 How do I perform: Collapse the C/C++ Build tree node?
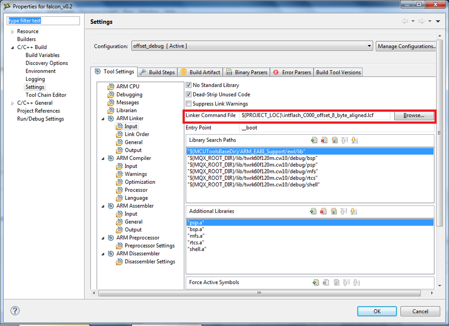coord(12,48)
